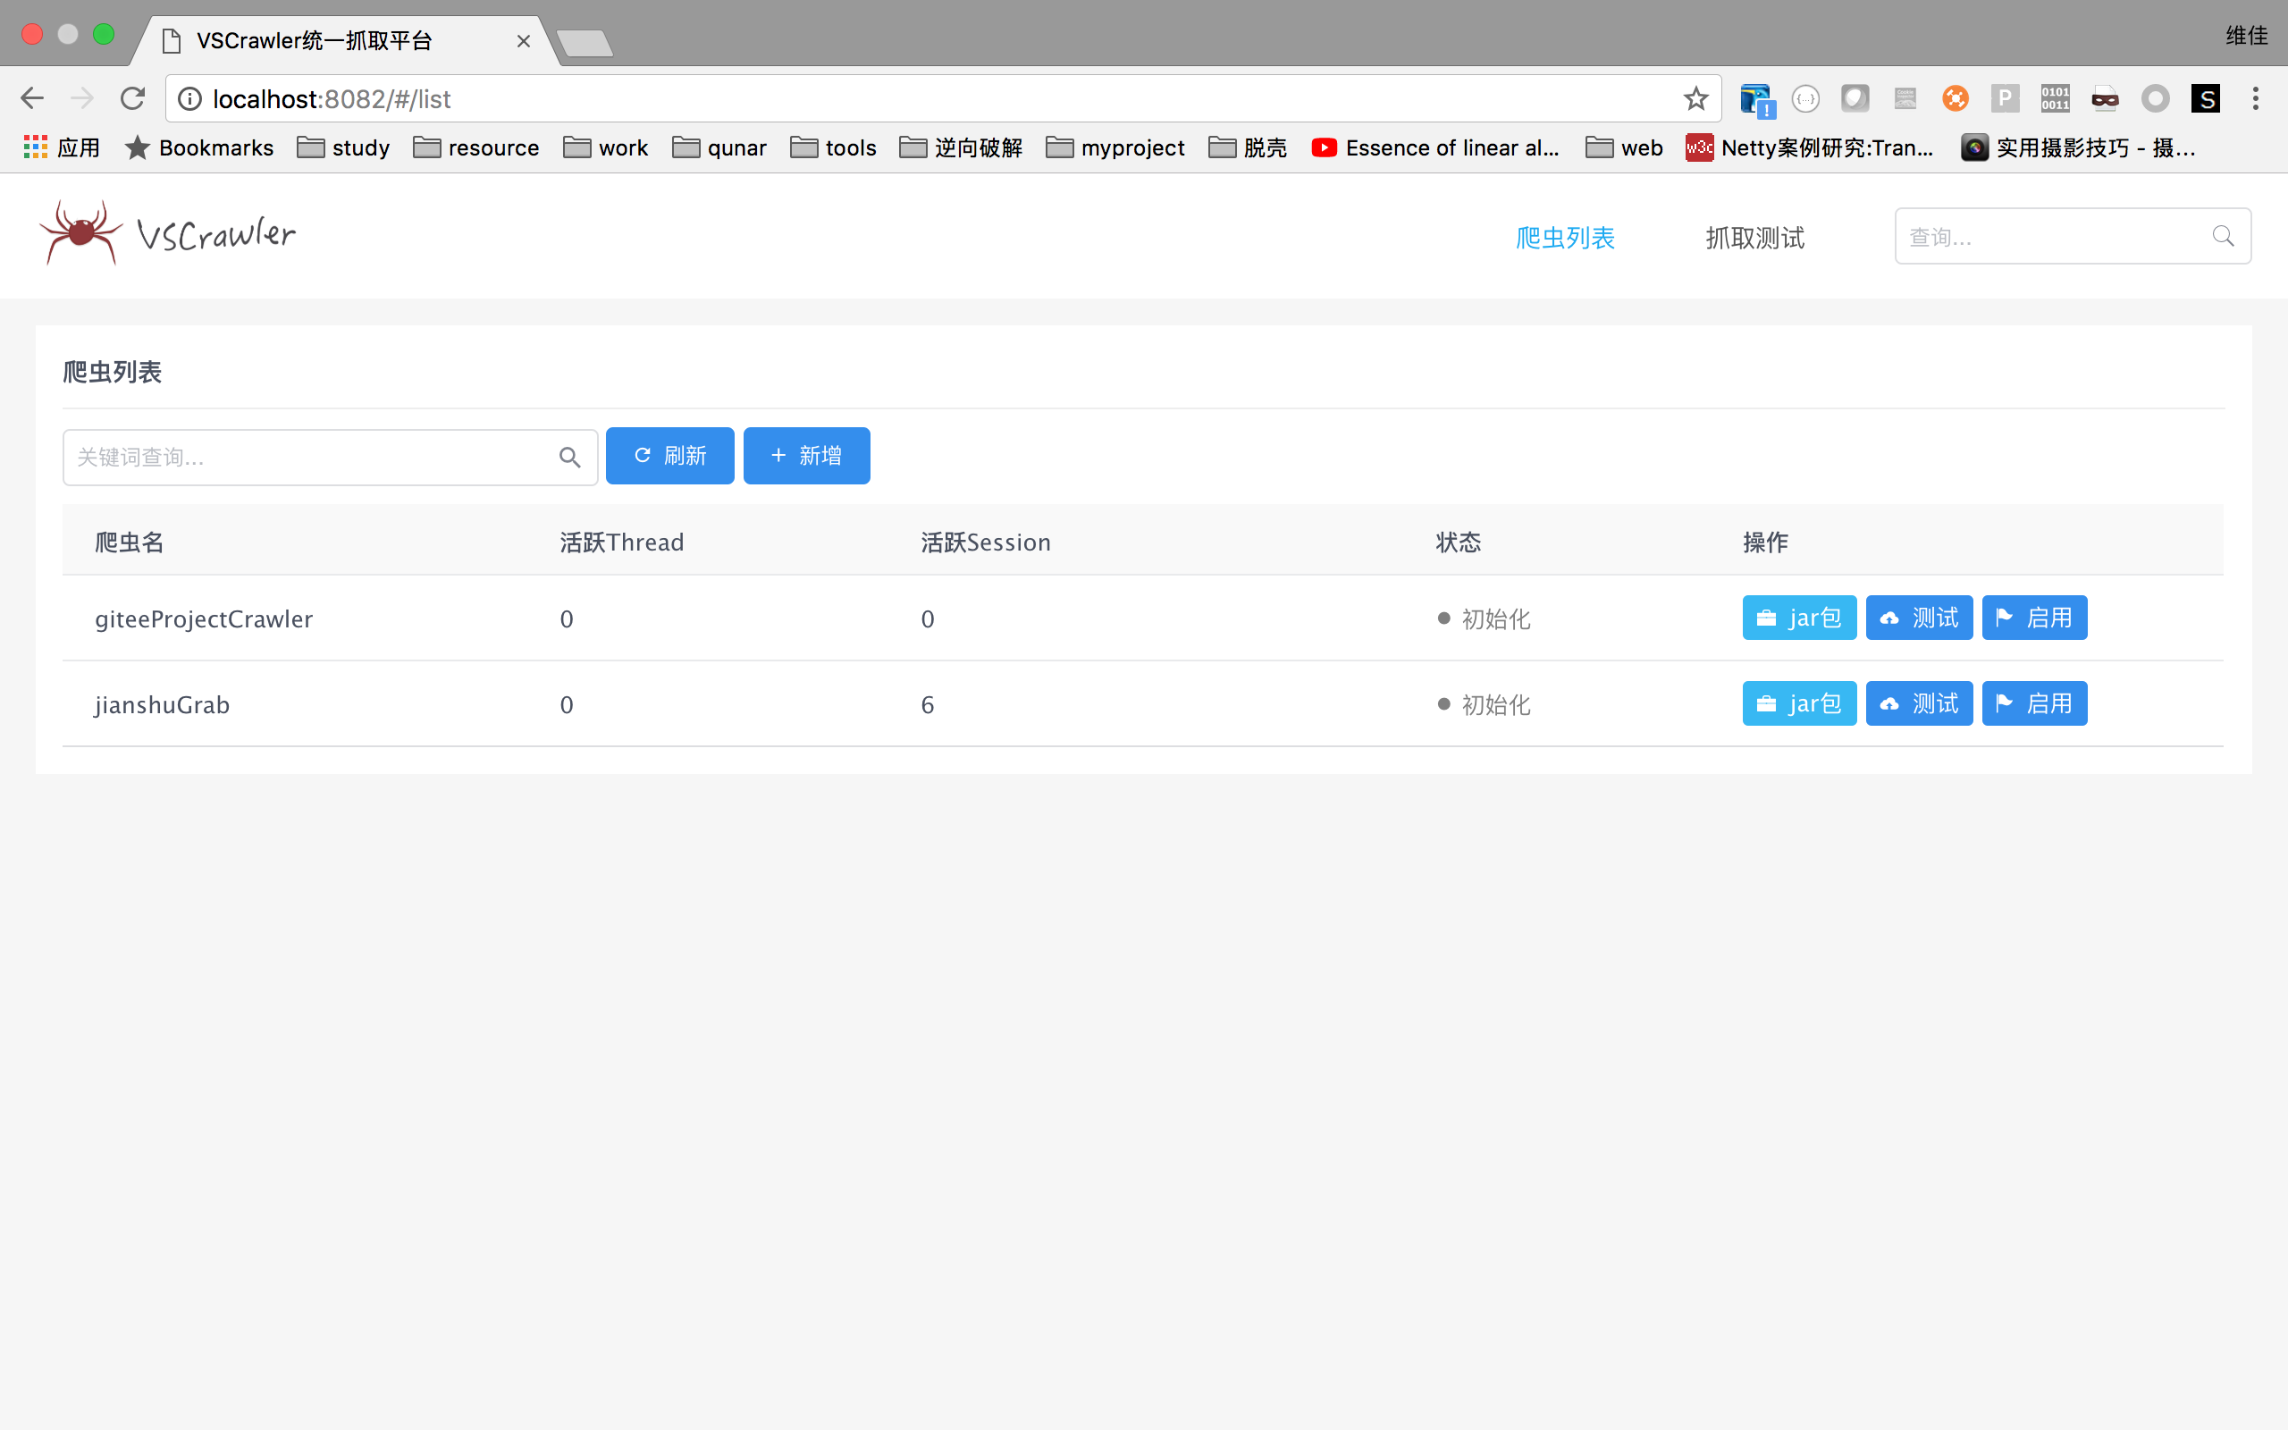This screenshot has height=1430, width=2288.
Task: Switch to the 抓取测试 navigation tab
Action: [x=1754, y=238]
